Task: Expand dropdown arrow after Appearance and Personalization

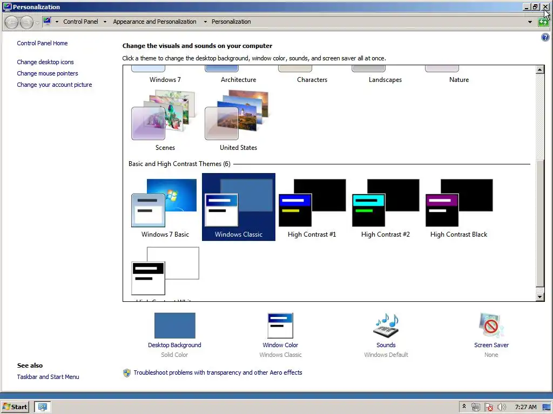Action: [205, 22]
